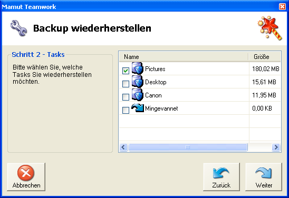
Task: Check the Mingevannet task checkbox
Action: pos(126,110)
